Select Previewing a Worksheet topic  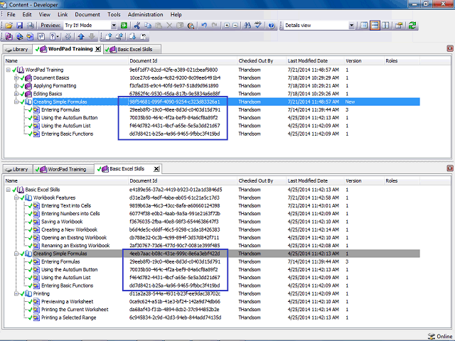[68, 302]
